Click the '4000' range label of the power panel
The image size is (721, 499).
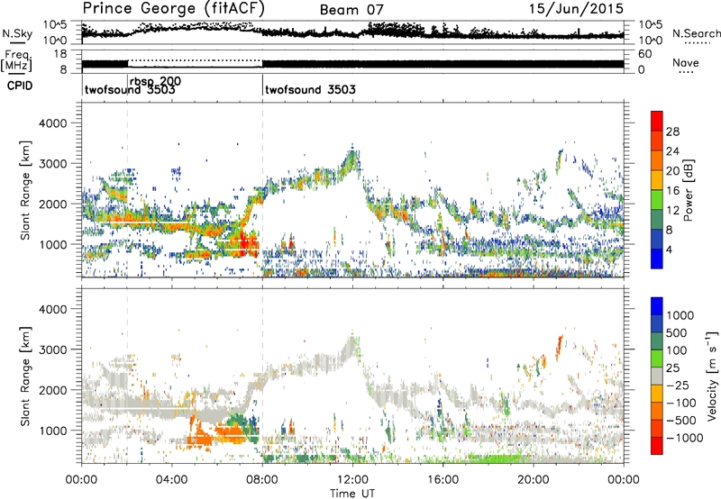pos(52,123)
